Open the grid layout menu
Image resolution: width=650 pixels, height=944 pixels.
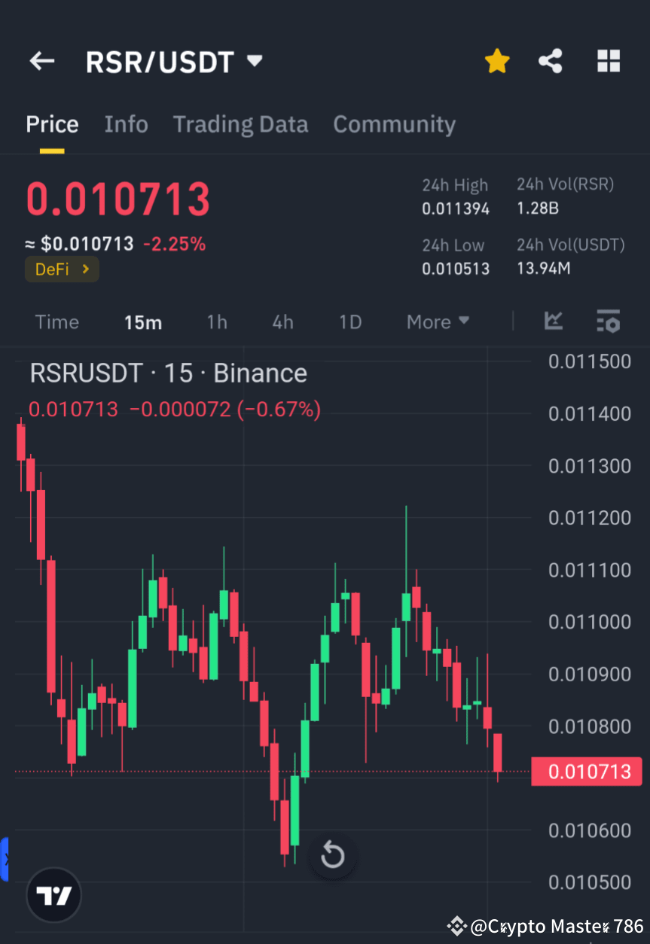(x=608, y=61)
